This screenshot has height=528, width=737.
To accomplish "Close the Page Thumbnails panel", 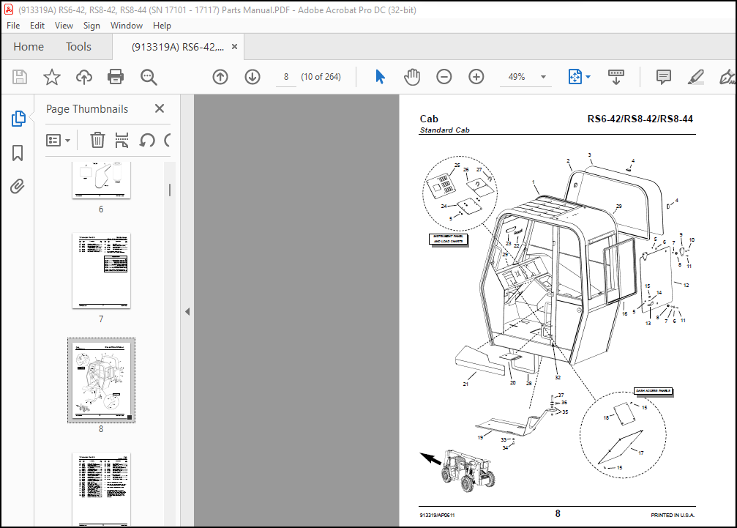I will point(160,108).
